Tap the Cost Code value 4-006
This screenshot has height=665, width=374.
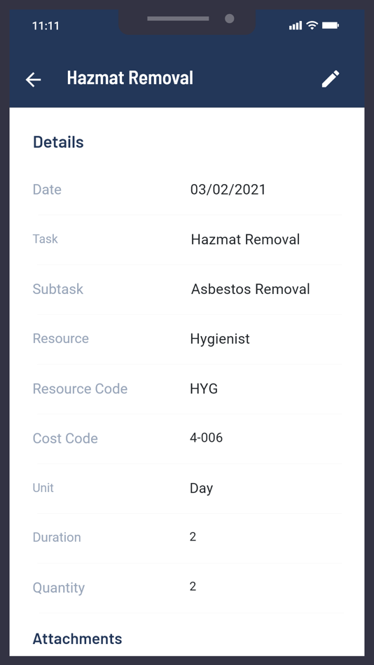[x=207, y=437]
